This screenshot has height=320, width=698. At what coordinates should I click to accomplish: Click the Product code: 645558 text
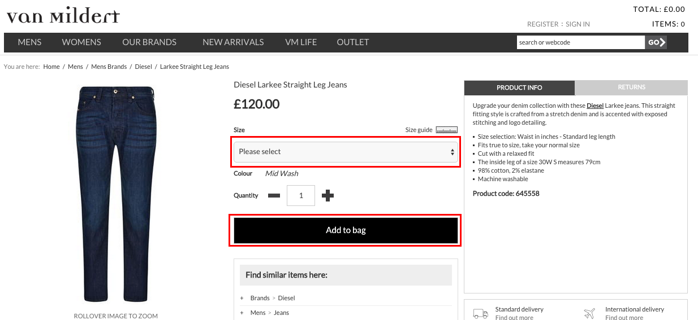click(x=506, y=194)
